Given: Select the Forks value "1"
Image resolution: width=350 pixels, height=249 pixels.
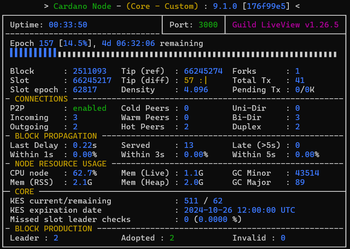Looking at the screenshot, I should 298,71.
